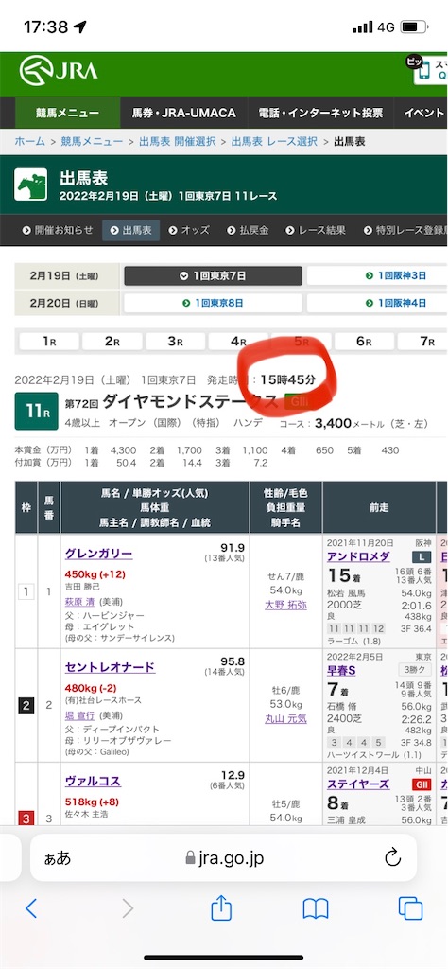Open previous race アンドロメダ link
The image size is (448, 969).
358,556
